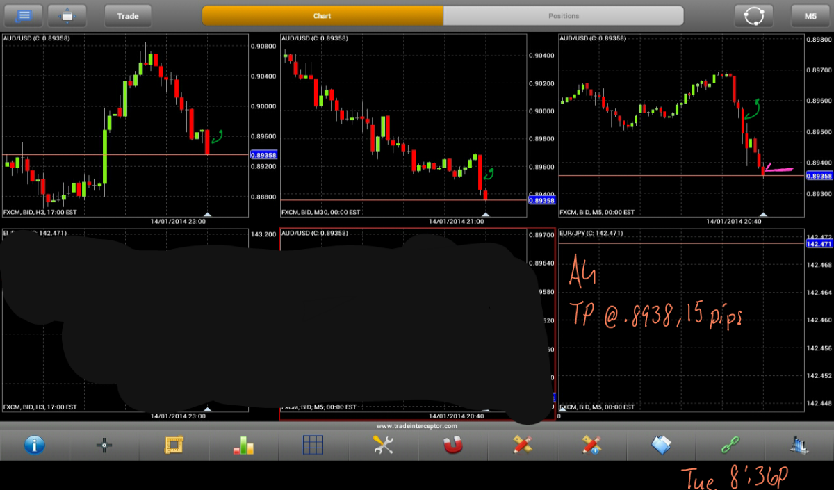Click the 0.89700 axis value on top M5 chart
The image size is (834, 490).
pyautogui.click(x=819, y=70)
